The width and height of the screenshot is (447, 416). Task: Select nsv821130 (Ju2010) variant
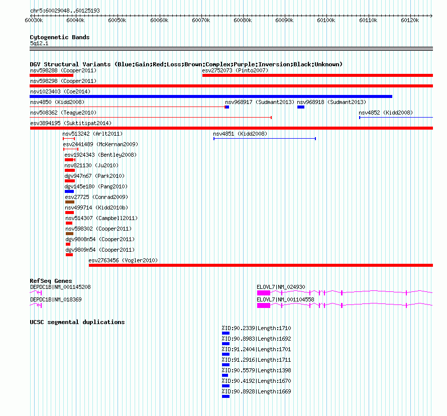70,170
